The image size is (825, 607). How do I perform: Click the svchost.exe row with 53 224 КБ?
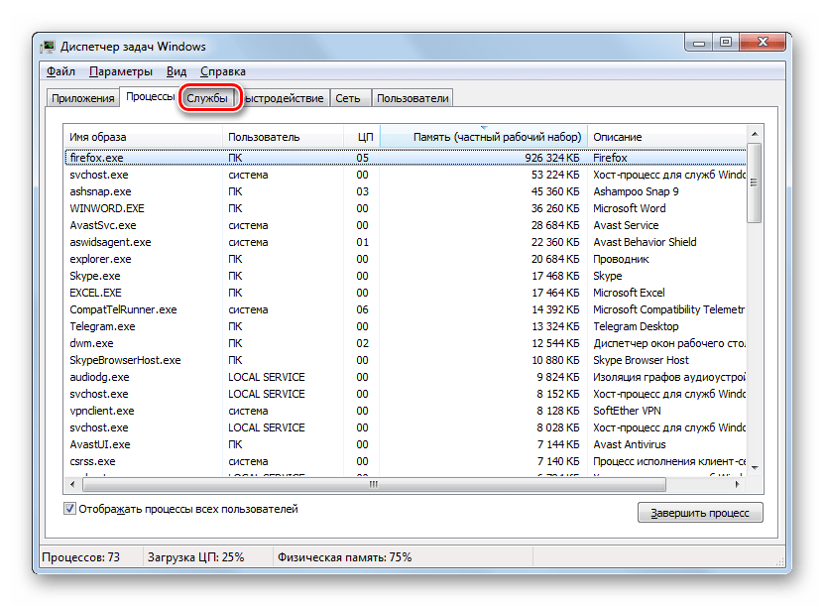point(406,175)
